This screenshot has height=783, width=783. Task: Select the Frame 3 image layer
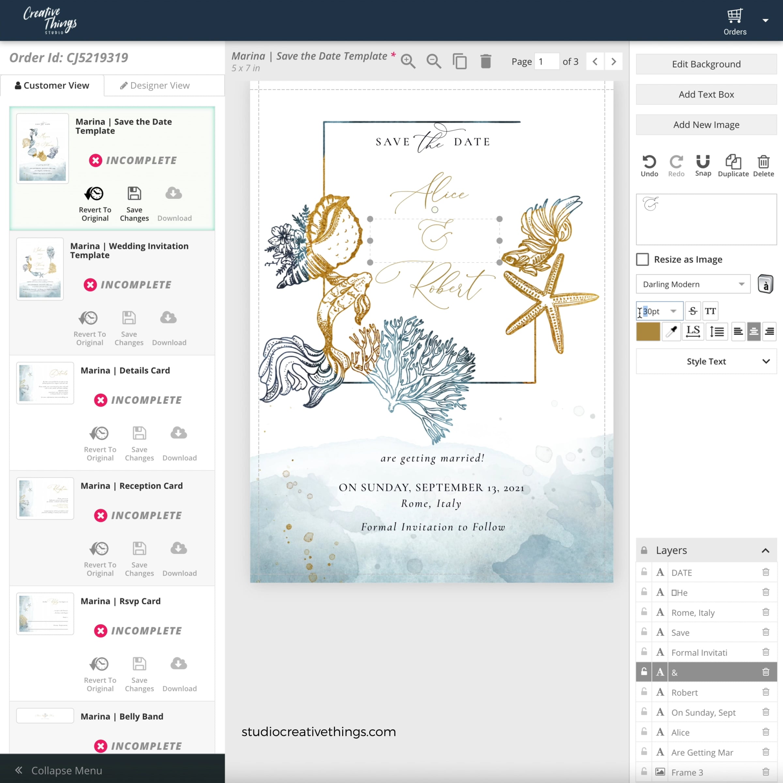click(x=706, y=772)
